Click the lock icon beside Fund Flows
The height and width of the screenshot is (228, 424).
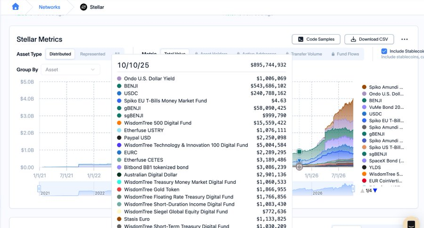[333, 54]
